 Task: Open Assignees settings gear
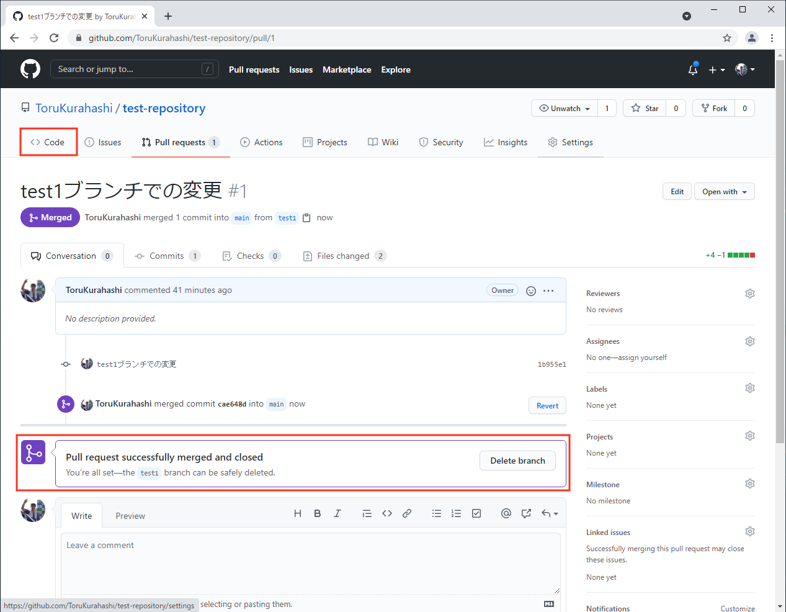(750, 341)
